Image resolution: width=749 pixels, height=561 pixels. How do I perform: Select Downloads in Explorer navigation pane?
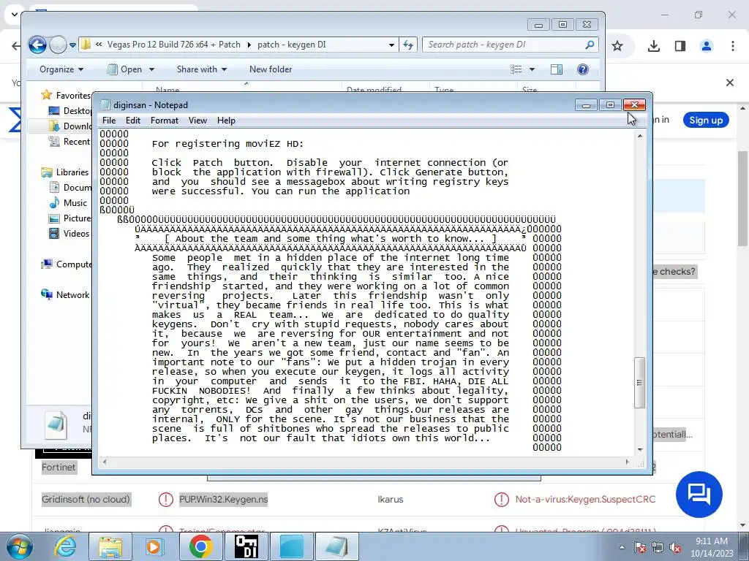(x=69, y=126)
